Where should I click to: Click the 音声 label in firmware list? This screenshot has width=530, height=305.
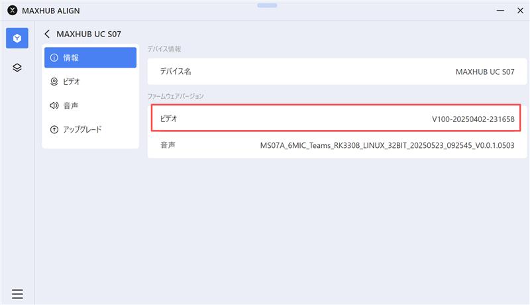(x=168, y=145)
